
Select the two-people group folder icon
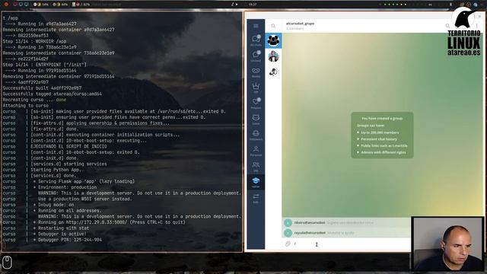pos(256,166)
